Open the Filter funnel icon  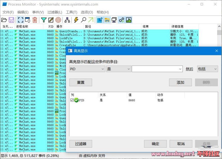pyautogui.click(x=44, y=20)
